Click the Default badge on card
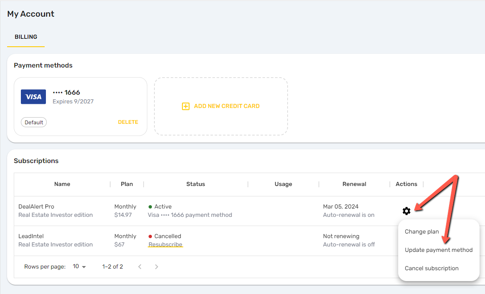Image resolution: width=485 pixels, height=294 pixels. click(x=34, y=123)
